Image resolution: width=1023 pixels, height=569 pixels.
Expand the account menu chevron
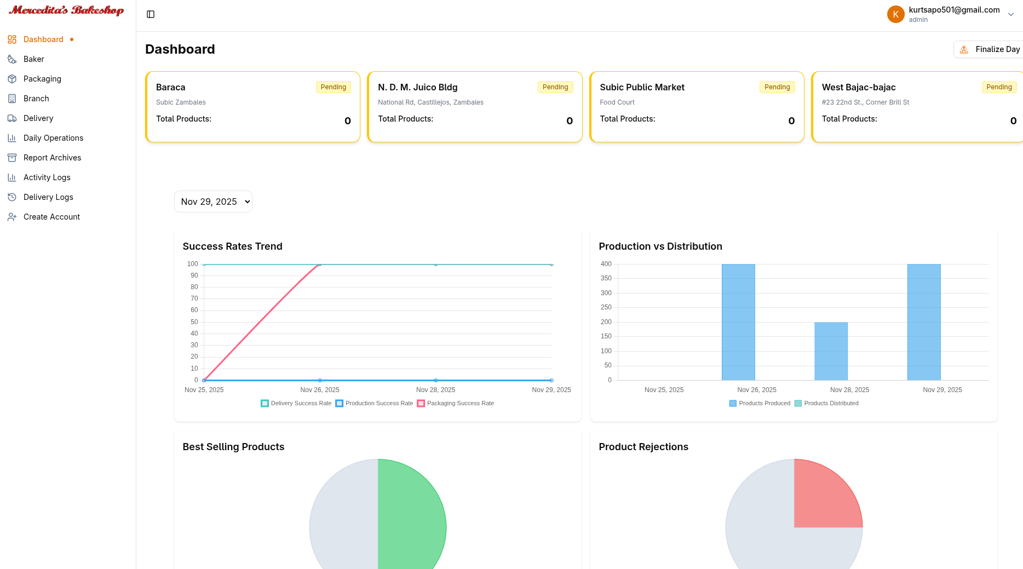(1011, 14)
